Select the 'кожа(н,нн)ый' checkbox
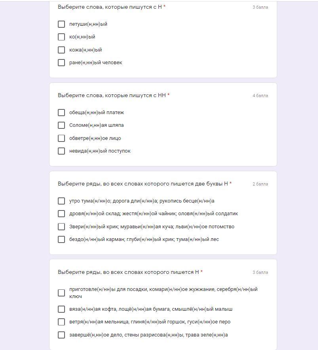318x350 pixels. pyautogui.click(x=61, y=50)
